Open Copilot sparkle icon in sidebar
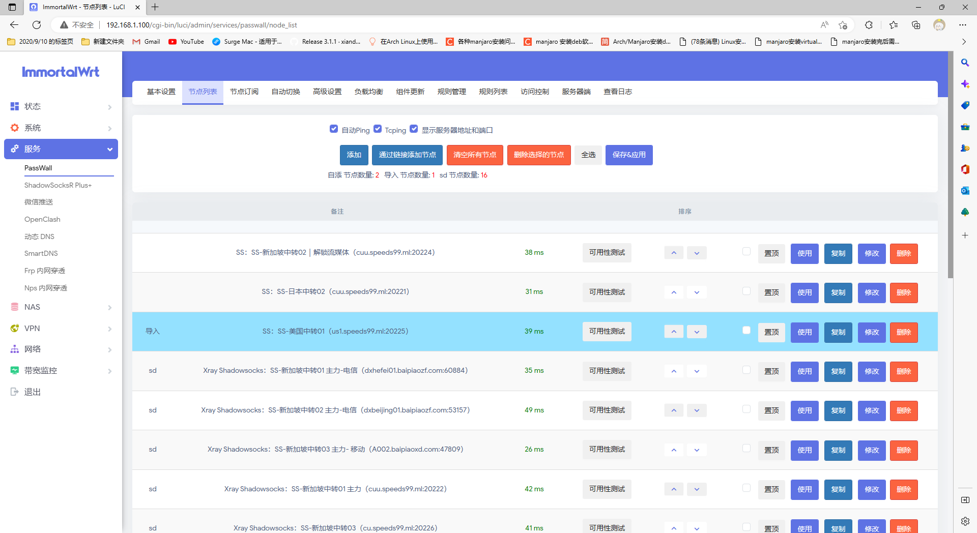This screenshot has width=977, height=533. click(965, 84)
